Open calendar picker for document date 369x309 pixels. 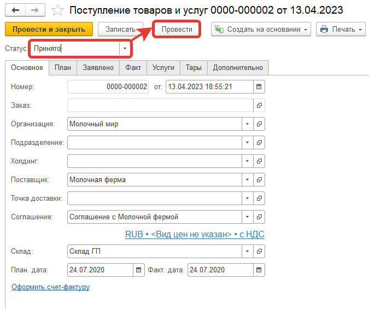point(259,86)
